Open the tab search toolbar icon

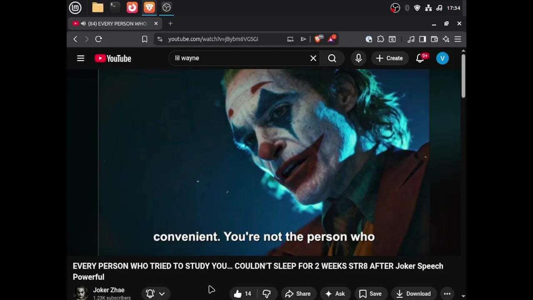click(x=392, y=39)
